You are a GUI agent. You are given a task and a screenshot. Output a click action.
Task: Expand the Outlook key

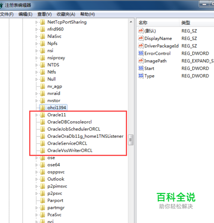click(x=36, y=179)
